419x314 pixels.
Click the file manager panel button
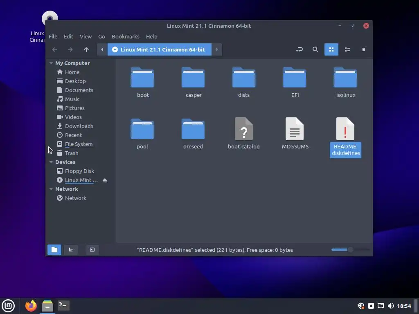(47, 306)
